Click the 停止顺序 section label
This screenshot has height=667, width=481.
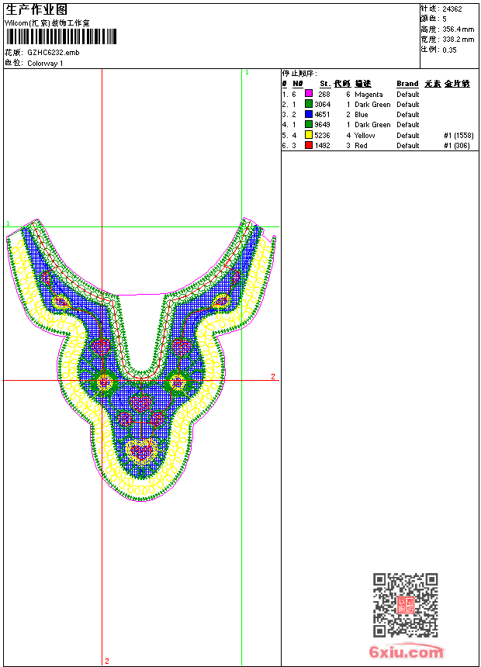coord(299,73)
